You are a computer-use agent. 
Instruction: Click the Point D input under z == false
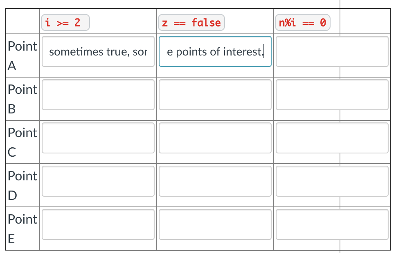pos(215,181)
